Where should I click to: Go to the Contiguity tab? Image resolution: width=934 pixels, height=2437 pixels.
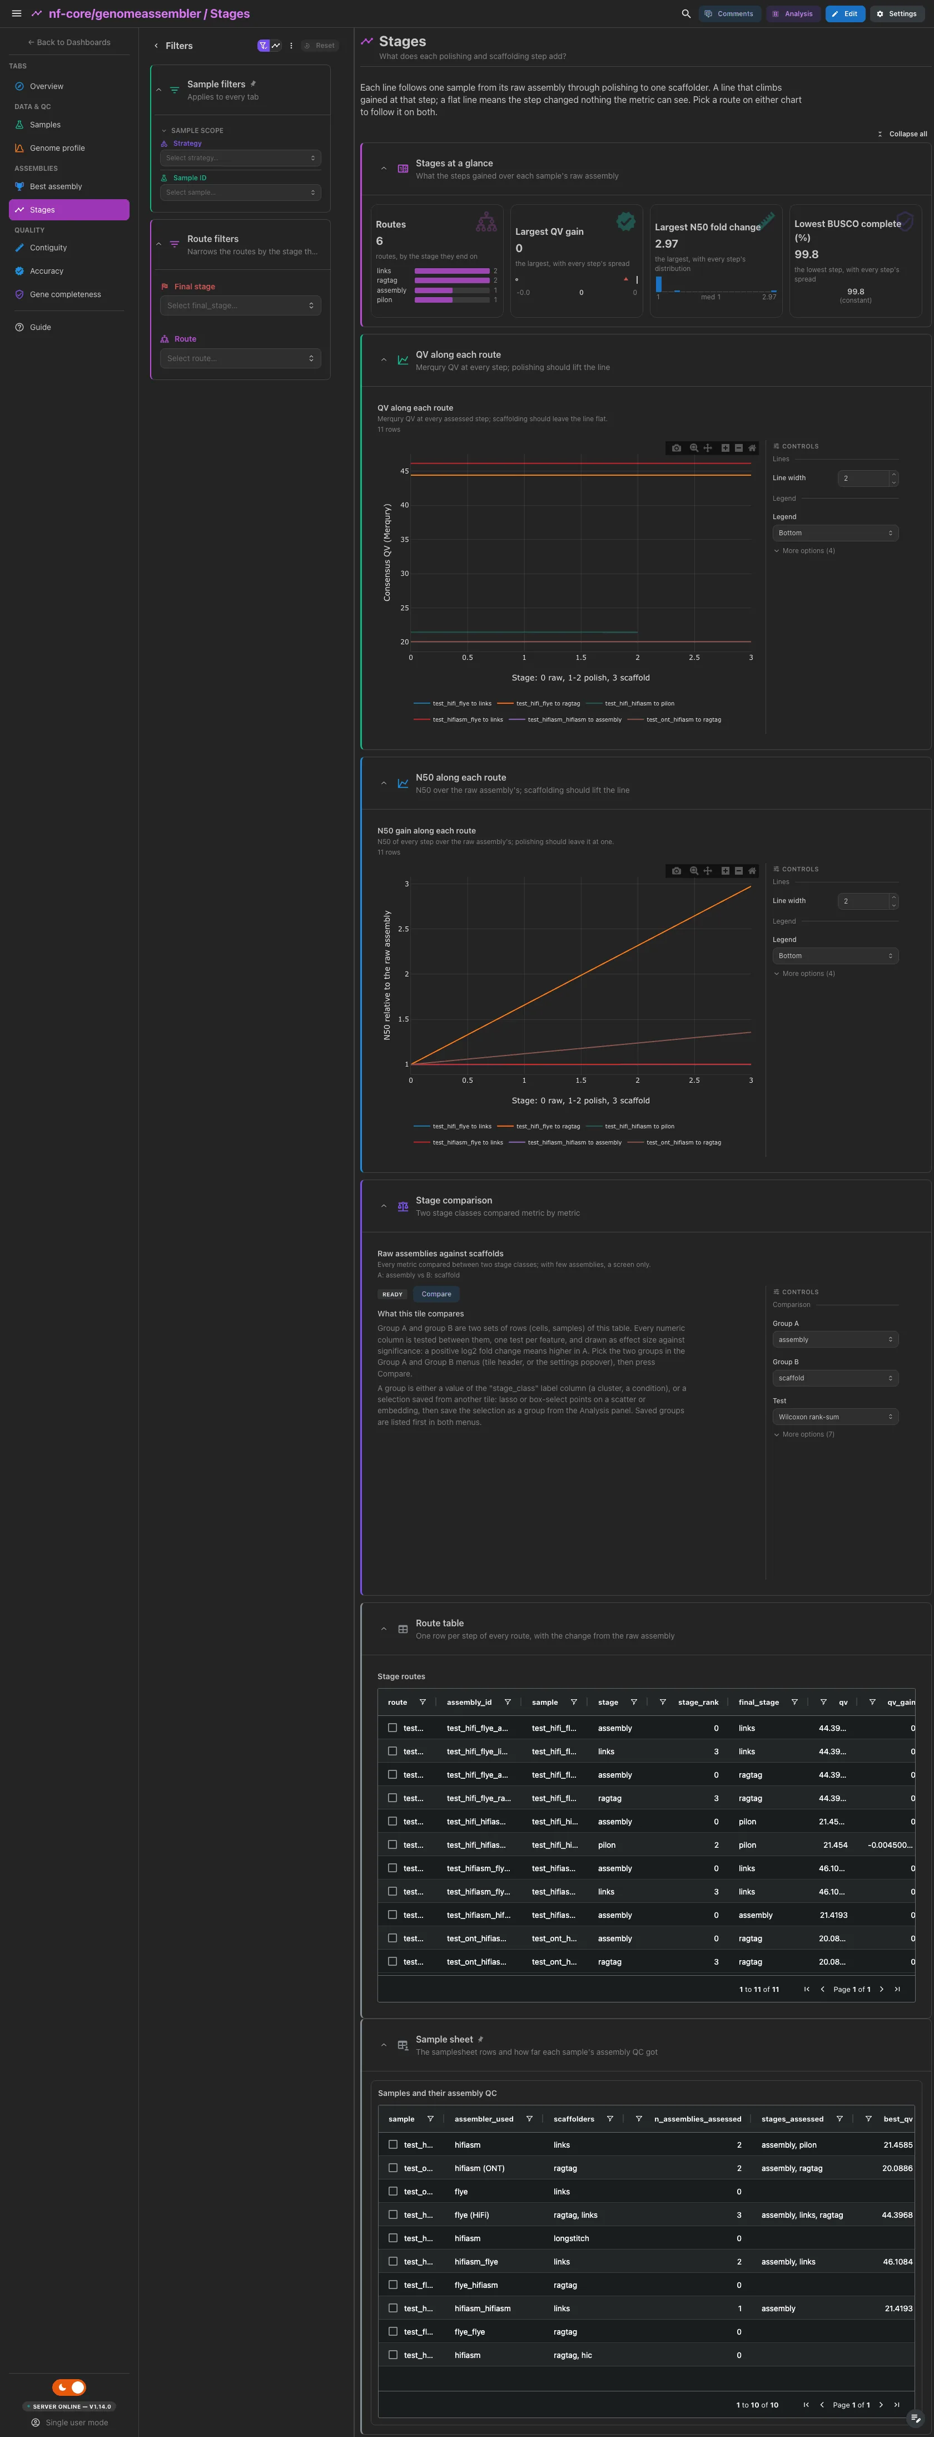(69, 248)
